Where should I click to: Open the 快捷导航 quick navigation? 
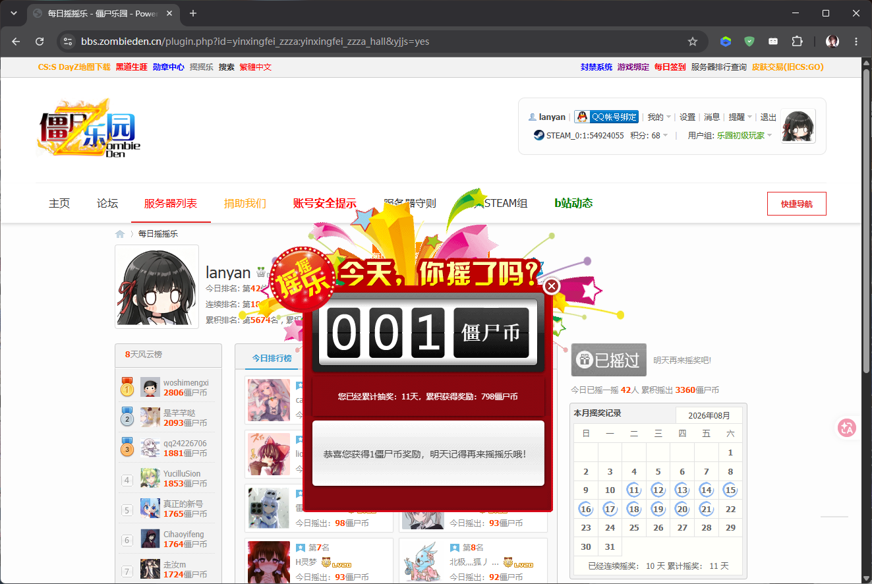(797, 204)
